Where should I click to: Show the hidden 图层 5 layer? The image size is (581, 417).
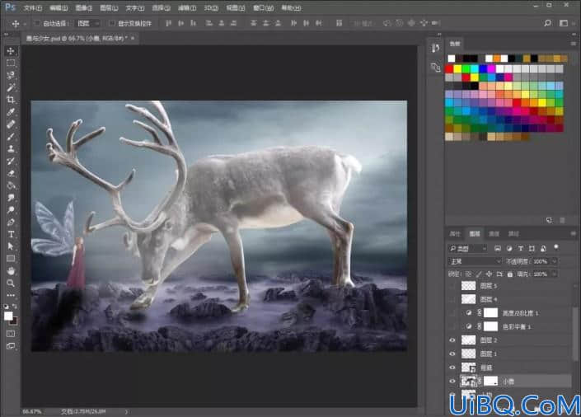tap(452, 286)
